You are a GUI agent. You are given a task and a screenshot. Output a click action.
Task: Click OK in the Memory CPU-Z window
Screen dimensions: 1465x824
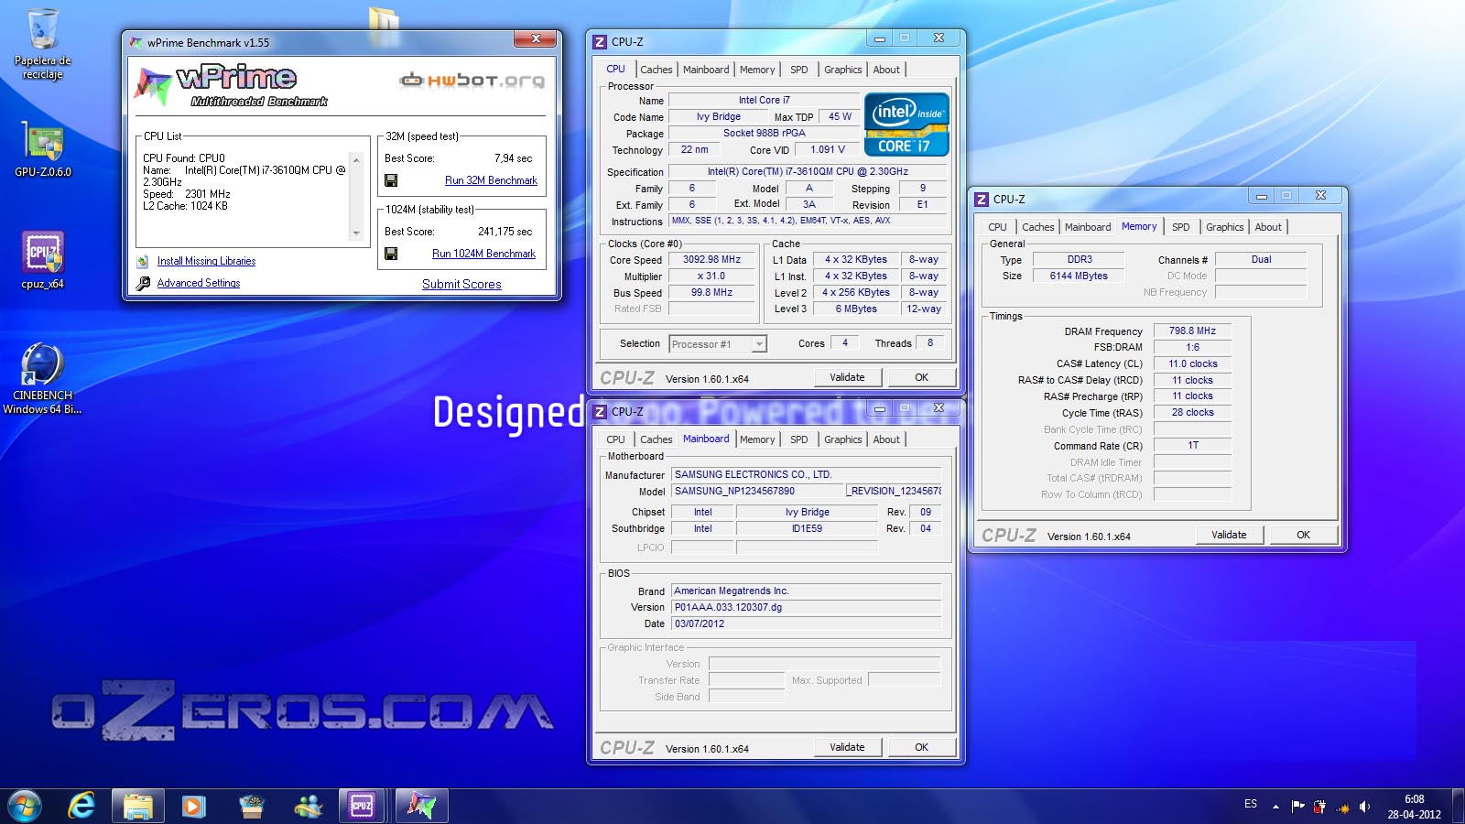pos(1303,535)
